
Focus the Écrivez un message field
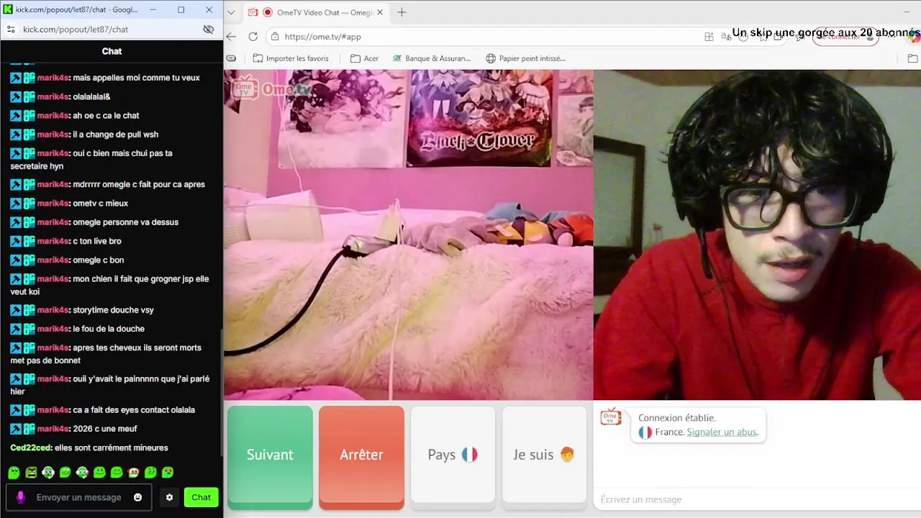point(756,499)
